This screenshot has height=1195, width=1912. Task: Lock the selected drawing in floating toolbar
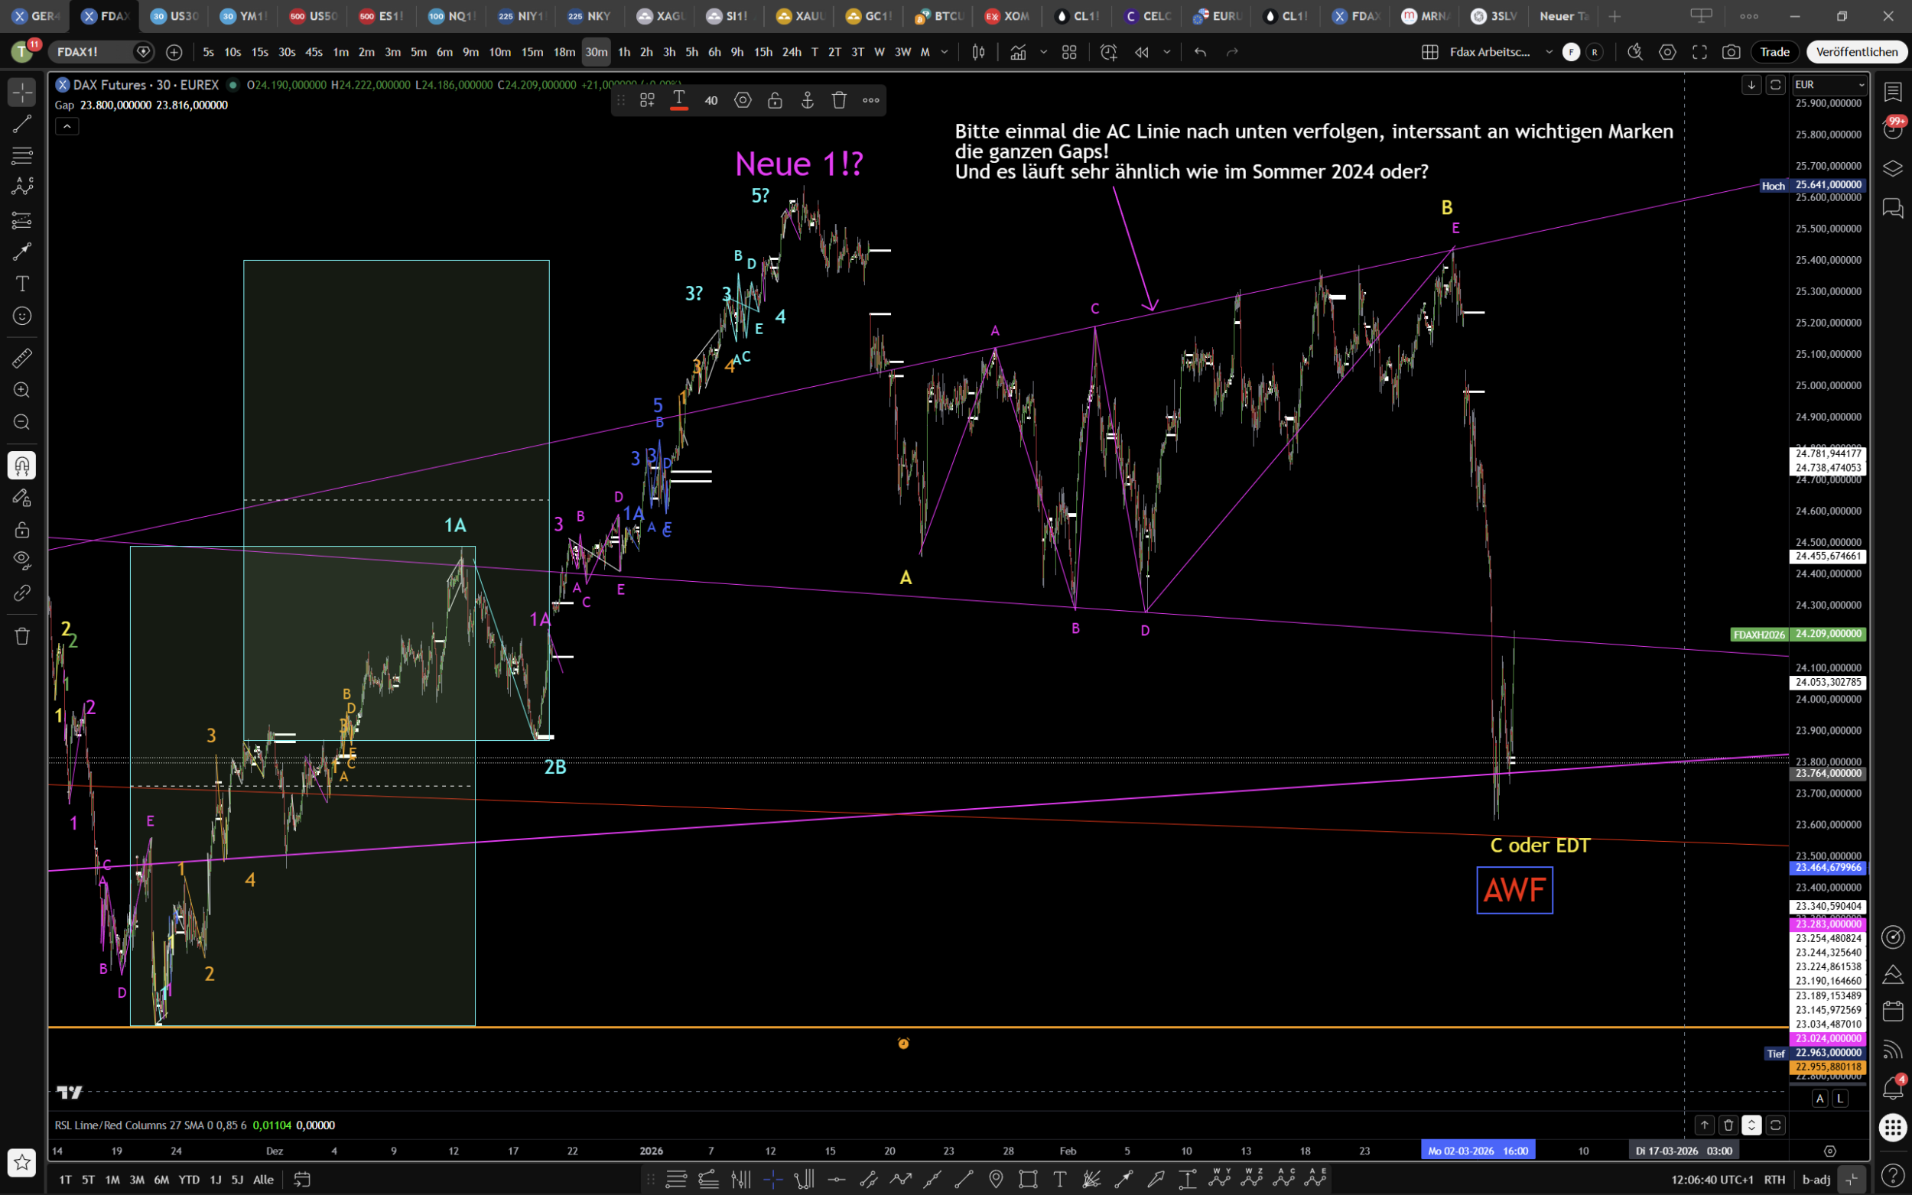[775, 100]
